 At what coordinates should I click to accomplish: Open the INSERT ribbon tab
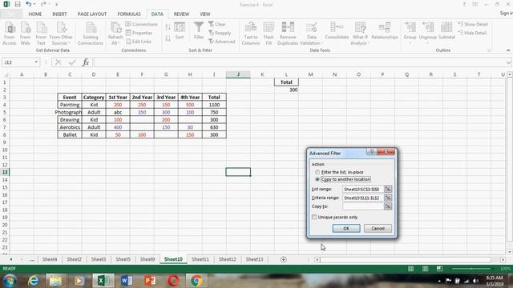pyautogui.click(x=59, y=14)
